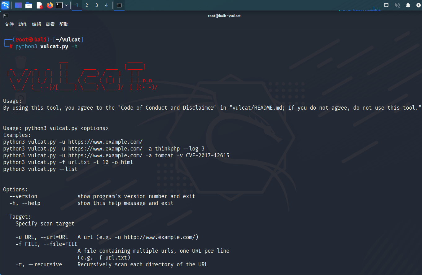Click the "Code of Conduct and Disclaimer" agreement line
The image size is (422, 275).
click(x=212, y=108)
